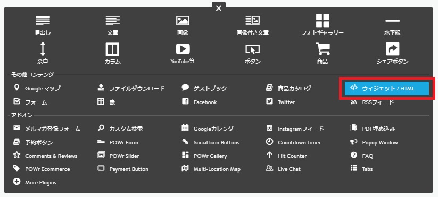Select カスタム検索 custom search add-on
This screenshot has width=438, height=197.
120,129
